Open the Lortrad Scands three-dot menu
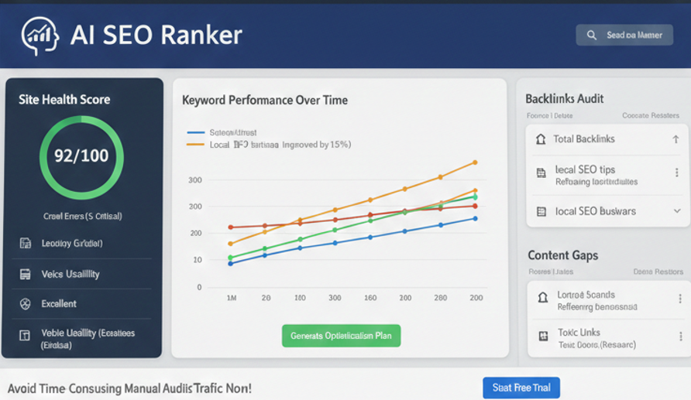Image resolution: width=691 pixels, height=400 pixels. 679,299
